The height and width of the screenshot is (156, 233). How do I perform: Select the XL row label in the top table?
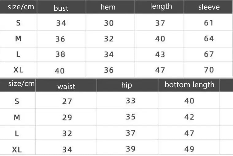pyautogui.click(x=18, y=70)
